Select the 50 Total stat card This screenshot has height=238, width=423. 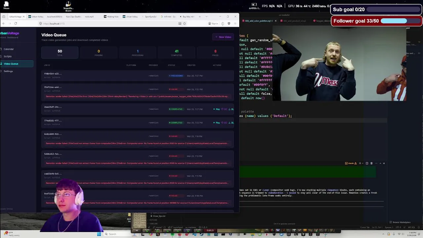pyautogui.click(x=60, y=53)
